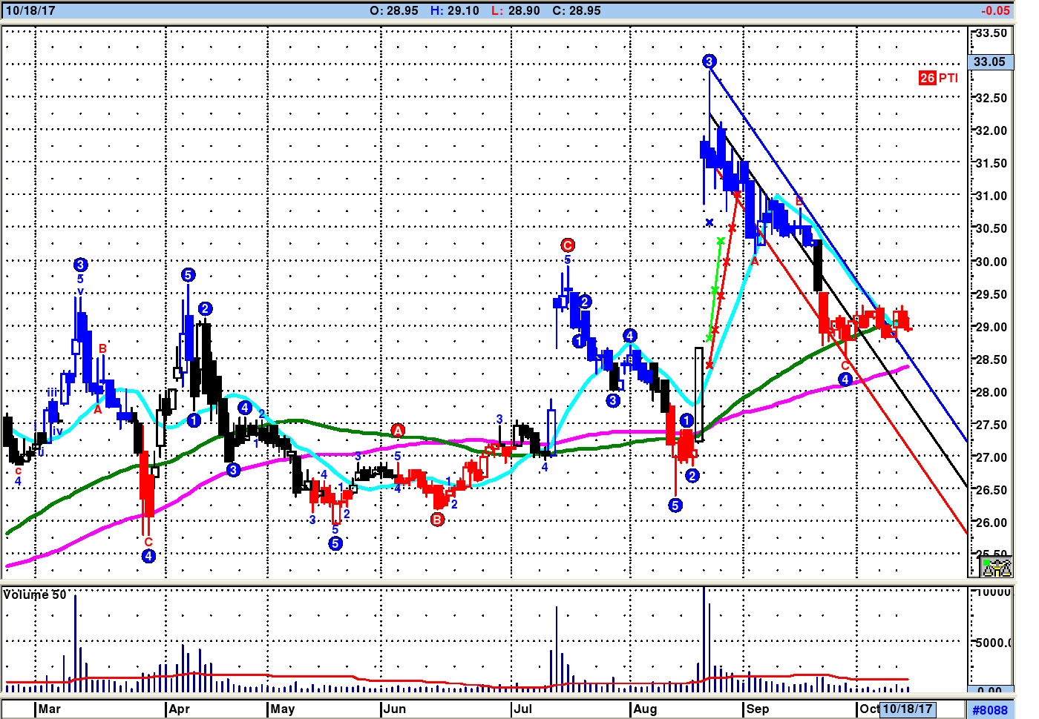Click the Volume 50 indicator label

35,594
